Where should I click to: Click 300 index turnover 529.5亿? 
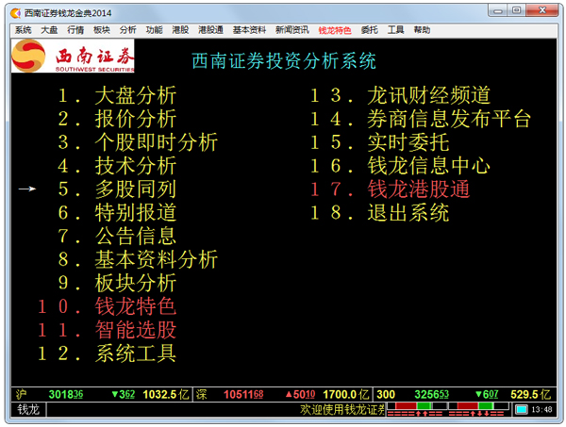530,395
